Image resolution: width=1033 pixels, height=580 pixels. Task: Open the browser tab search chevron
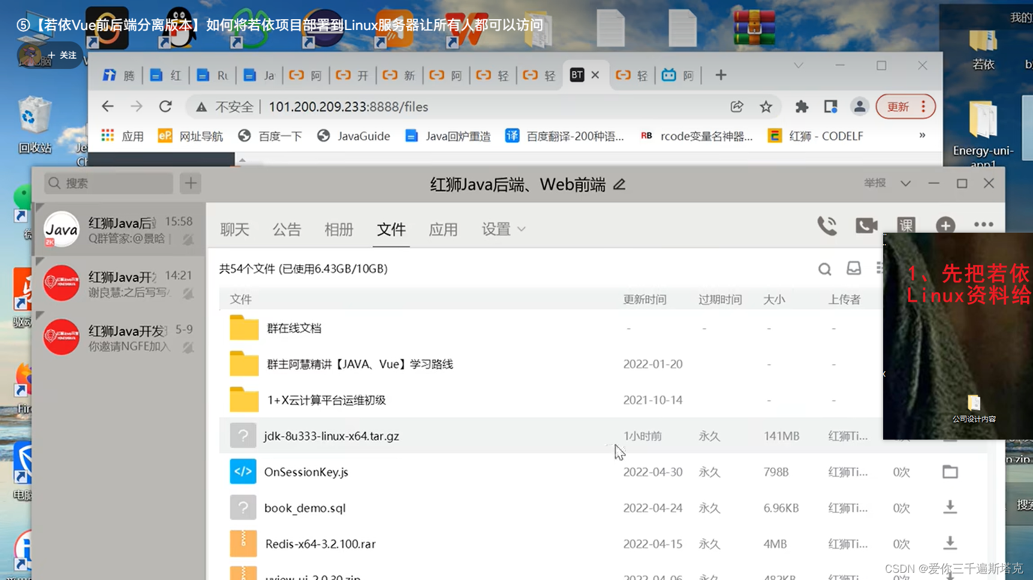[799, 65]
